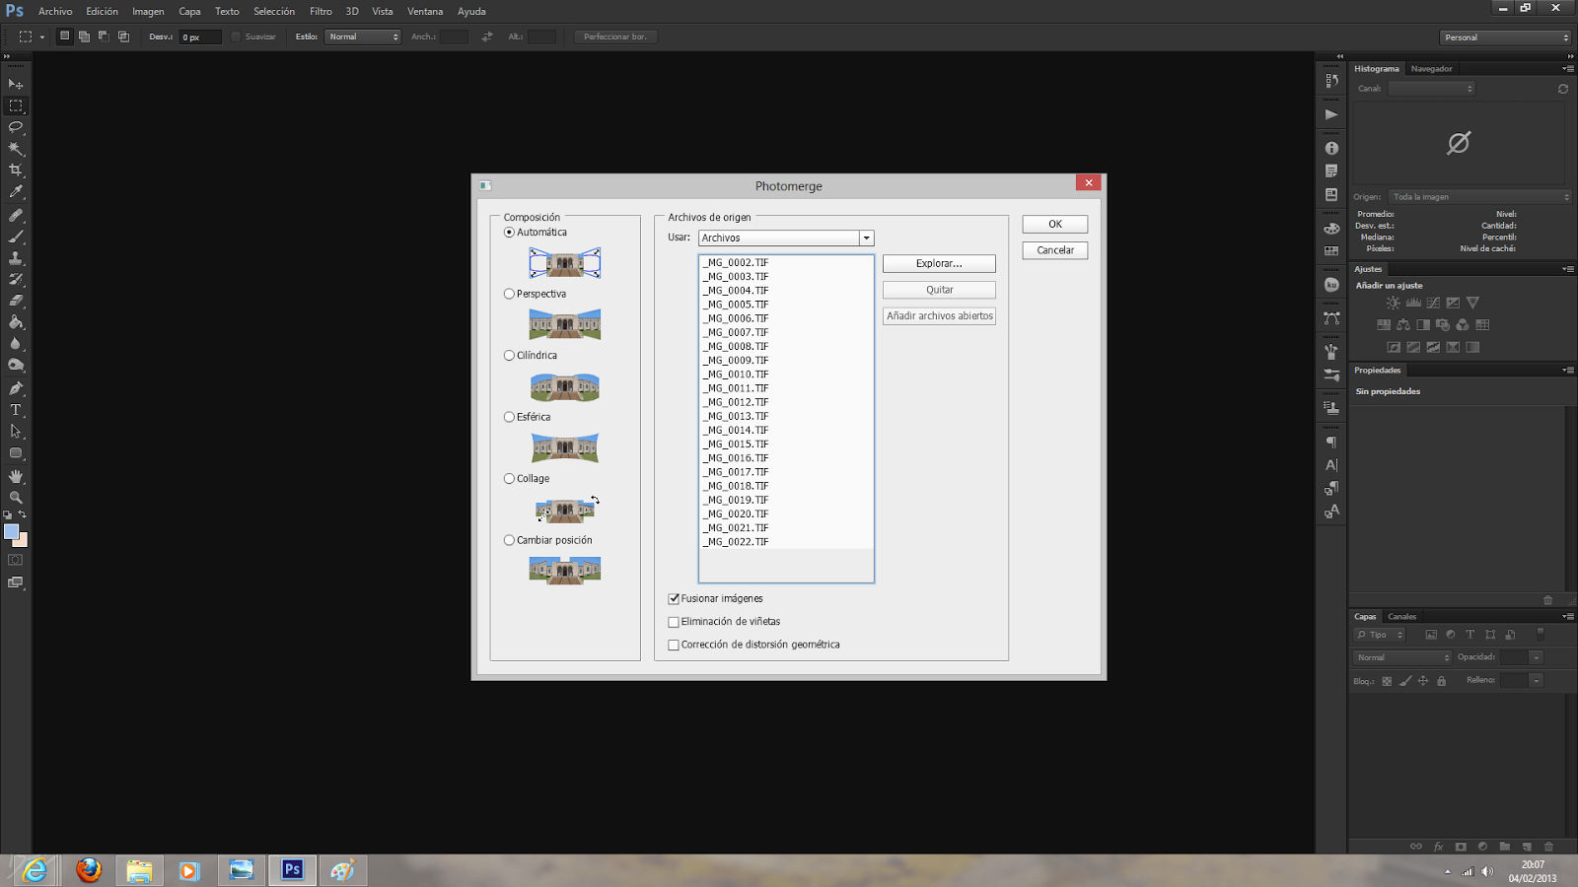This screenshot has height=887, width=1578.
Task: Click the Explorar... button
Action: point(939,264)
